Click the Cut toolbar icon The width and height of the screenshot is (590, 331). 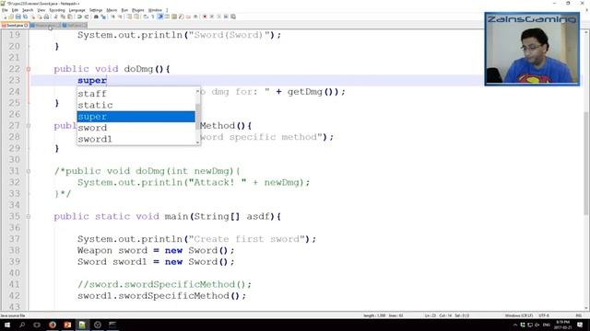pyautogui.click(x=55, y=17)
